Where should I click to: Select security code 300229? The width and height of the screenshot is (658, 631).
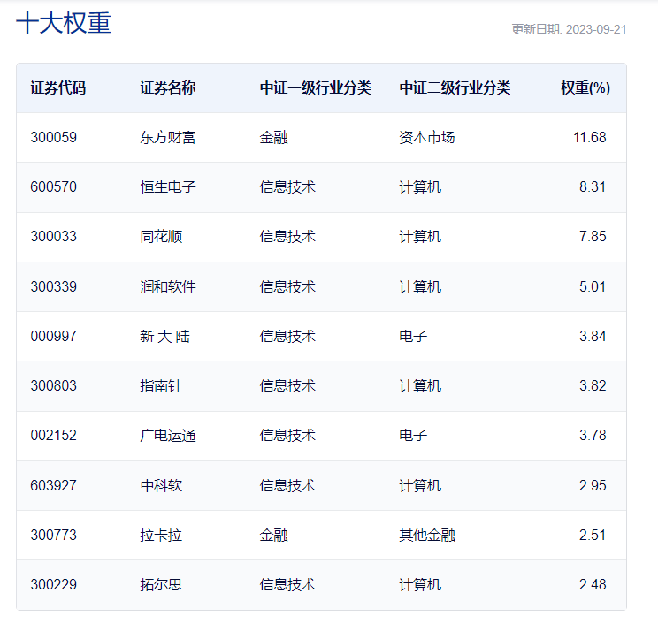tap(53, 585)
